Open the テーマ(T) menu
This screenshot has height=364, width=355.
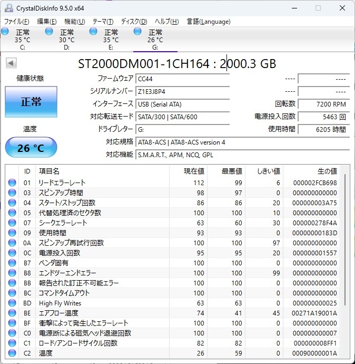(103, 22)
